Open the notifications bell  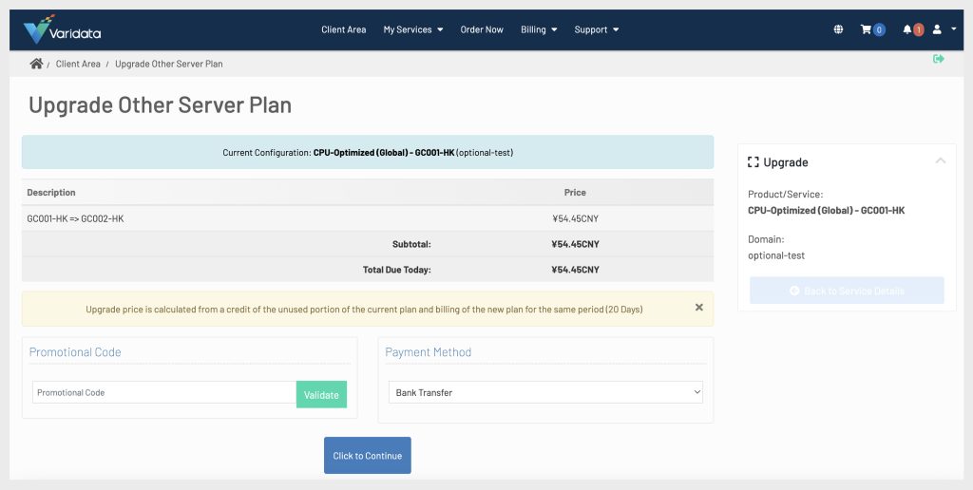coord(910,29)
